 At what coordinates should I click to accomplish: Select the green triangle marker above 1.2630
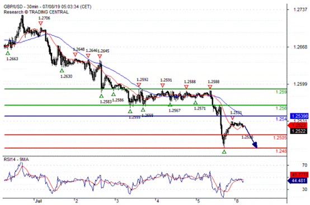62,70
